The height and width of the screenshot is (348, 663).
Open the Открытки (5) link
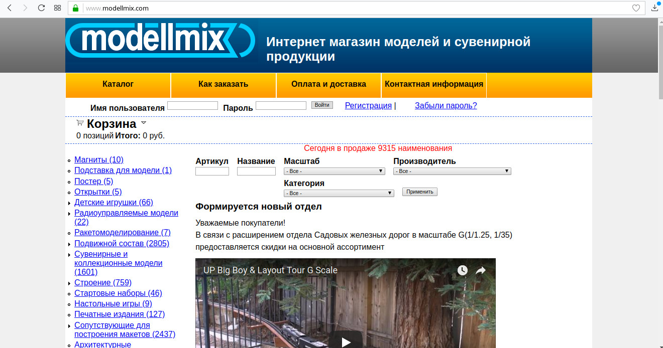click(98, 192)
